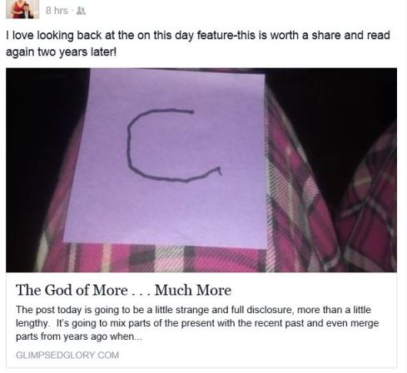Click the friends audience privacy icon
Viewport: 407px width, 373px height.
[81, 11]
